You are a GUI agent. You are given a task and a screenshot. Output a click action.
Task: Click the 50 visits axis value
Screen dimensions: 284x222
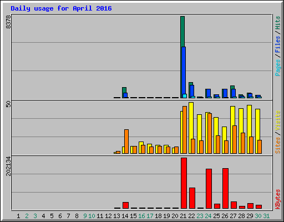point(8,104)
